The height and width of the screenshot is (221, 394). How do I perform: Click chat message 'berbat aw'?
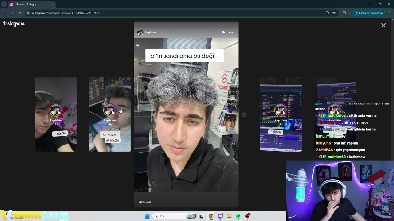pyautogui.click(x=356, y=157)
